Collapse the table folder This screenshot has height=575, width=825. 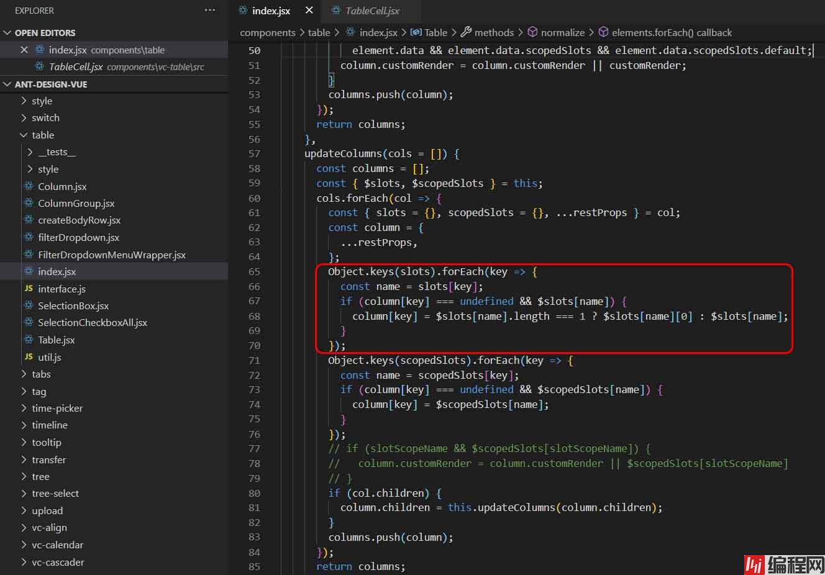[x=24, y=135]
